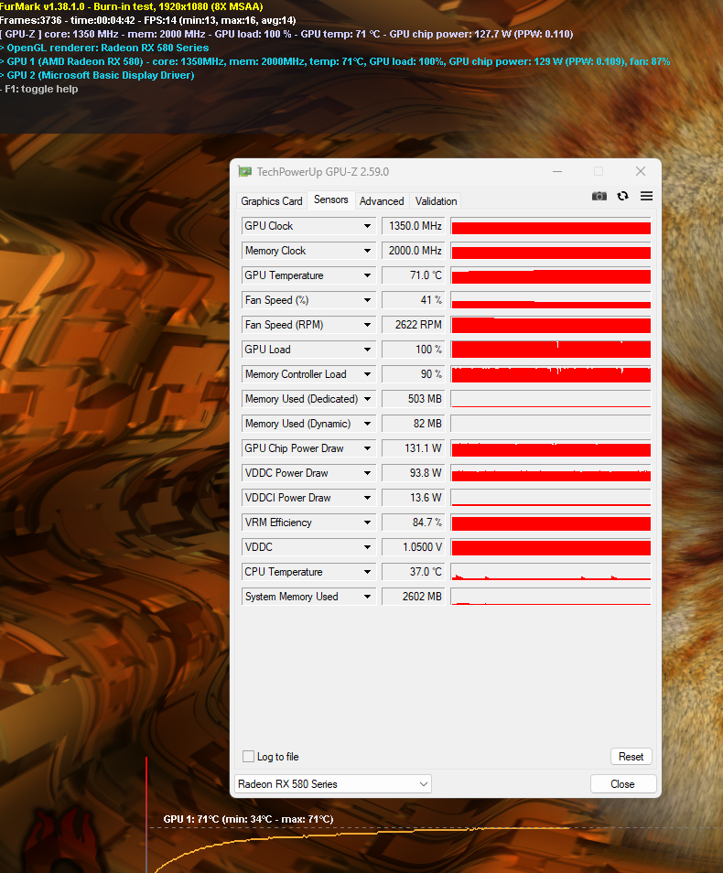The height and width of the screenshot is (873, 723).
Task: Minimize the GPU-Z window
Action: (557, 171)
